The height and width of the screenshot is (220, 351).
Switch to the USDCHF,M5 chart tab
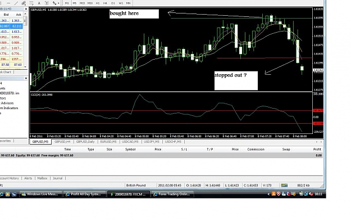tap(173, 142)
